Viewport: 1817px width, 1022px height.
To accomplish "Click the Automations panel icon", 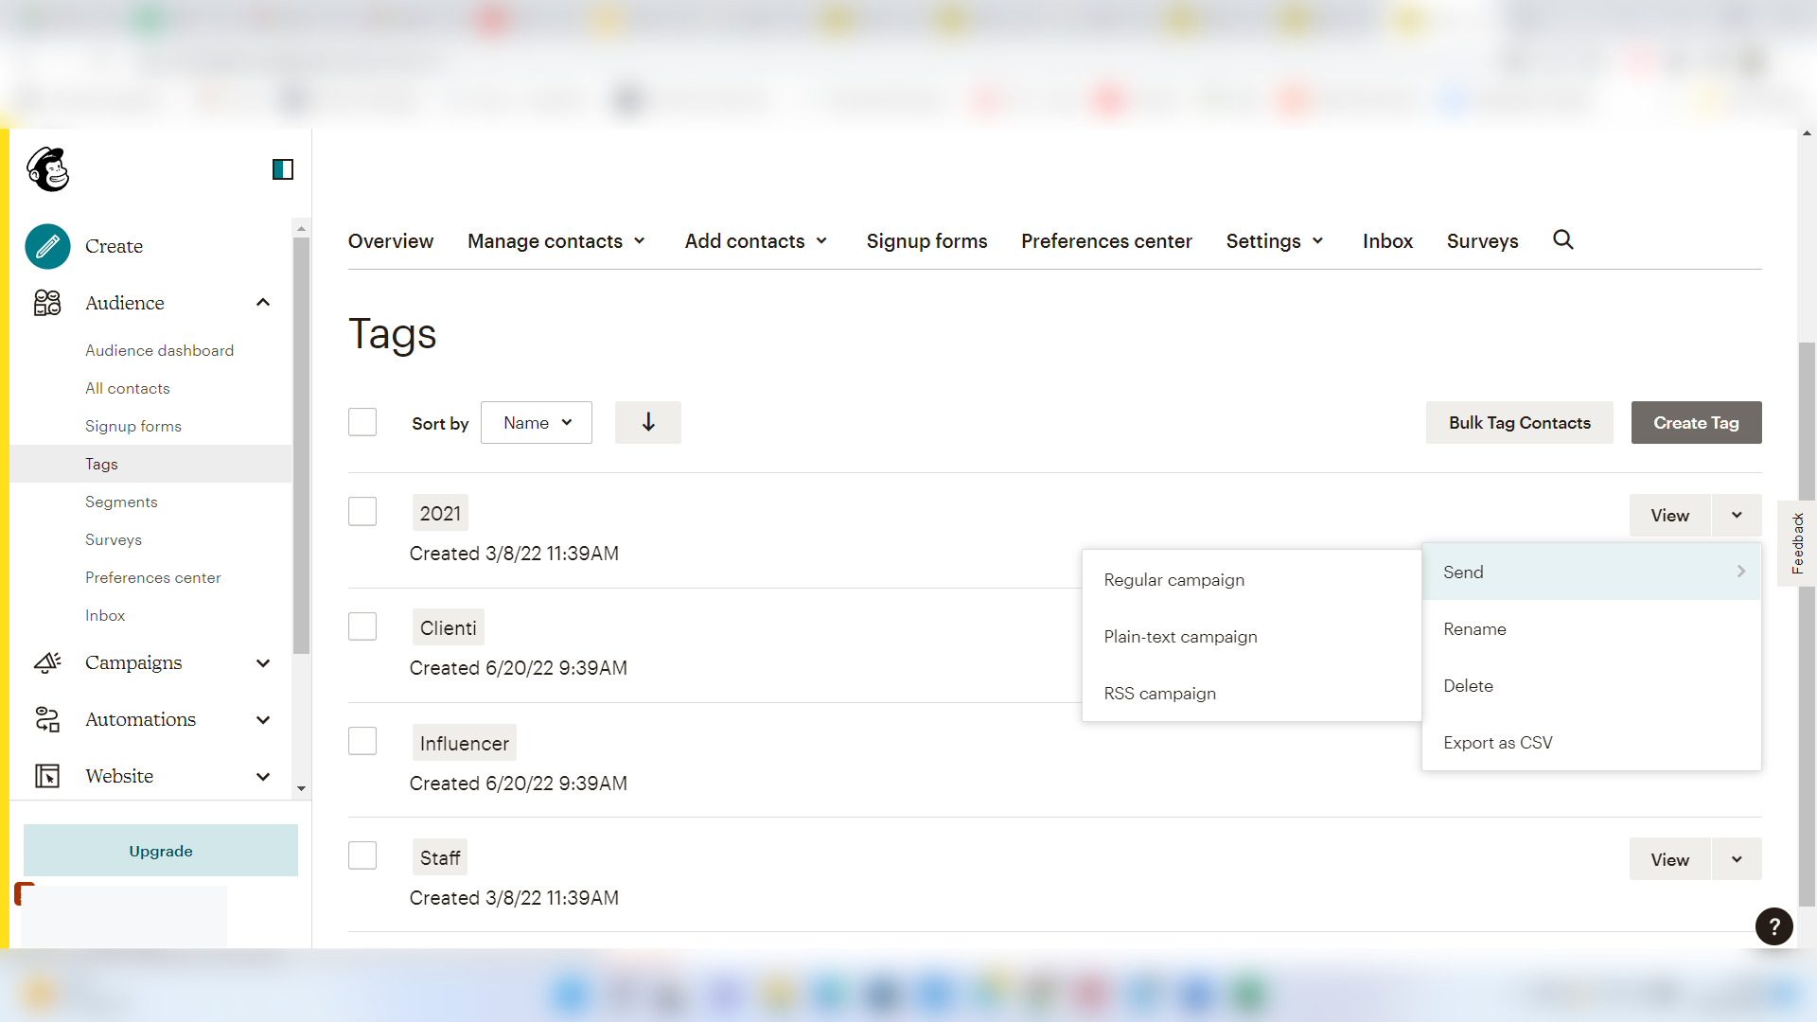I will (x=47, y=719).
